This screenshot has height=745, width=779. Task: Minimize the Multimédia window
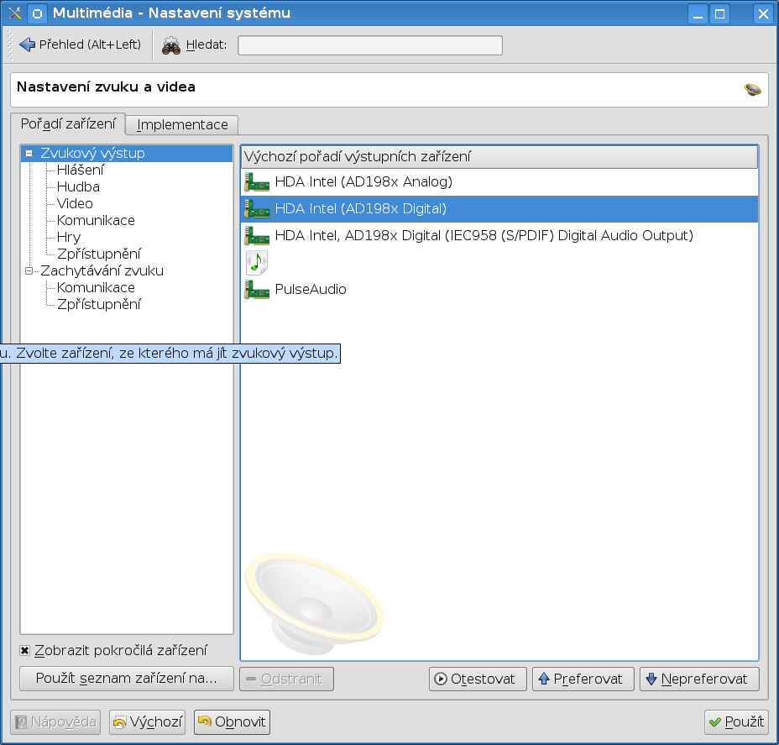[698, 13]
